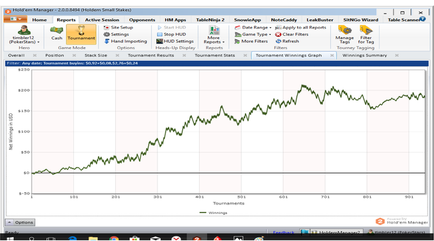Open the Opponents ribbon tab

point(142,20)
